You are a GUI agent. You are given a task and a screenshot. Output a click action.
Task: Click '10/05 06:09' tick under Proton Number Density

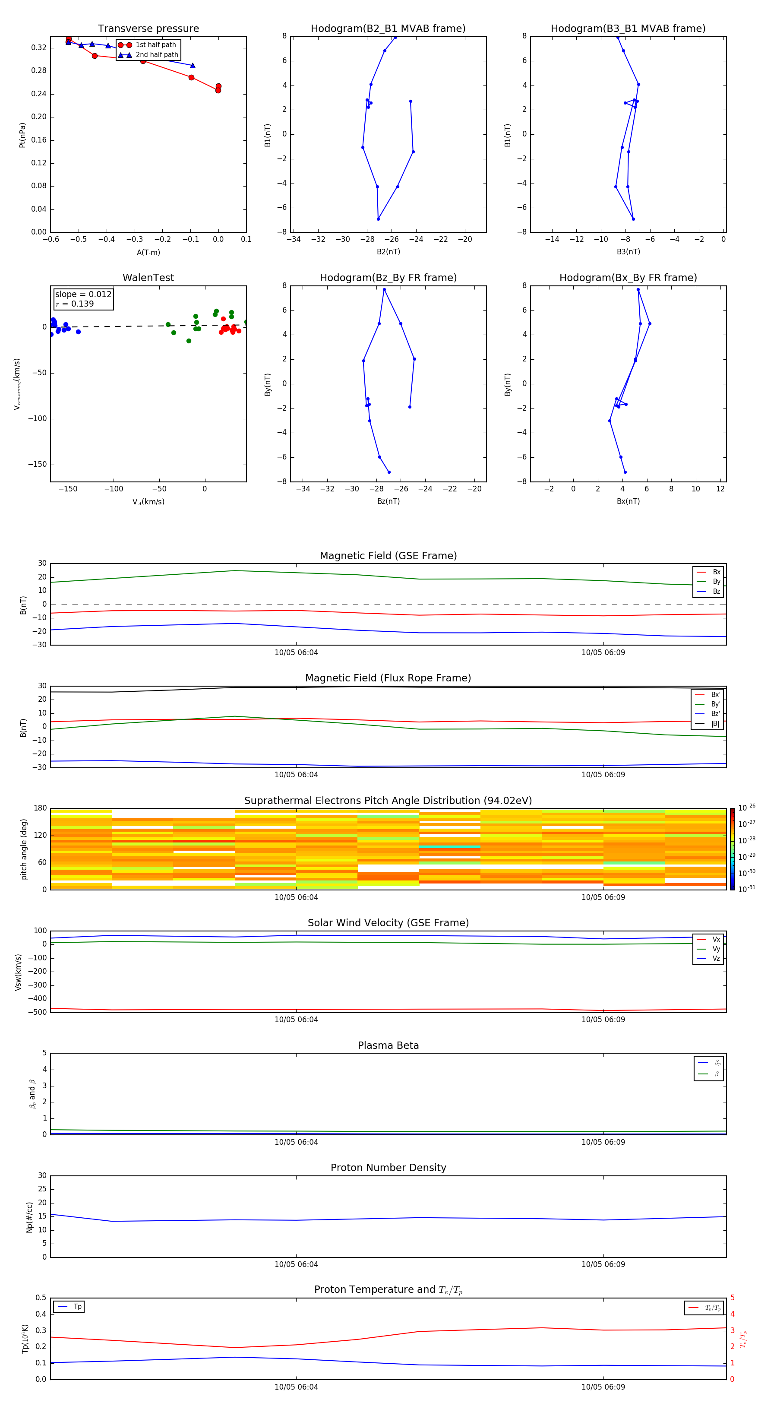[603, 1264]
